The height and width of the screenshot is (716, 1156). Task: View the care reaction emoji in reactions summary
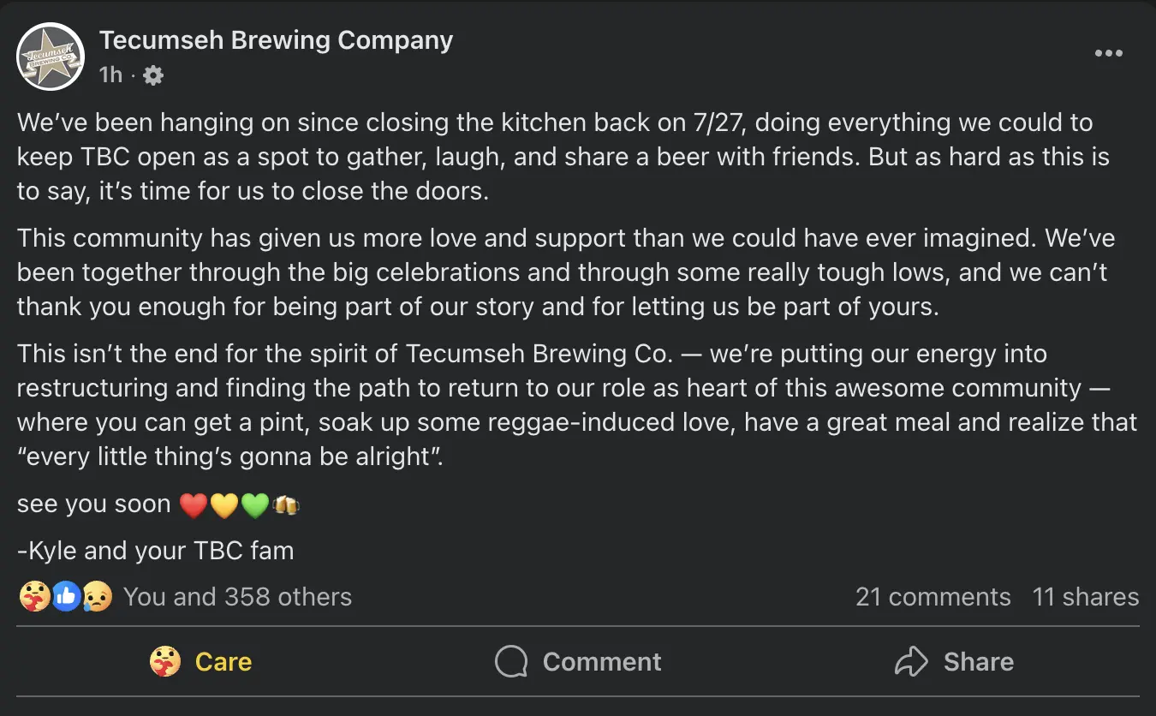(34, 596)
